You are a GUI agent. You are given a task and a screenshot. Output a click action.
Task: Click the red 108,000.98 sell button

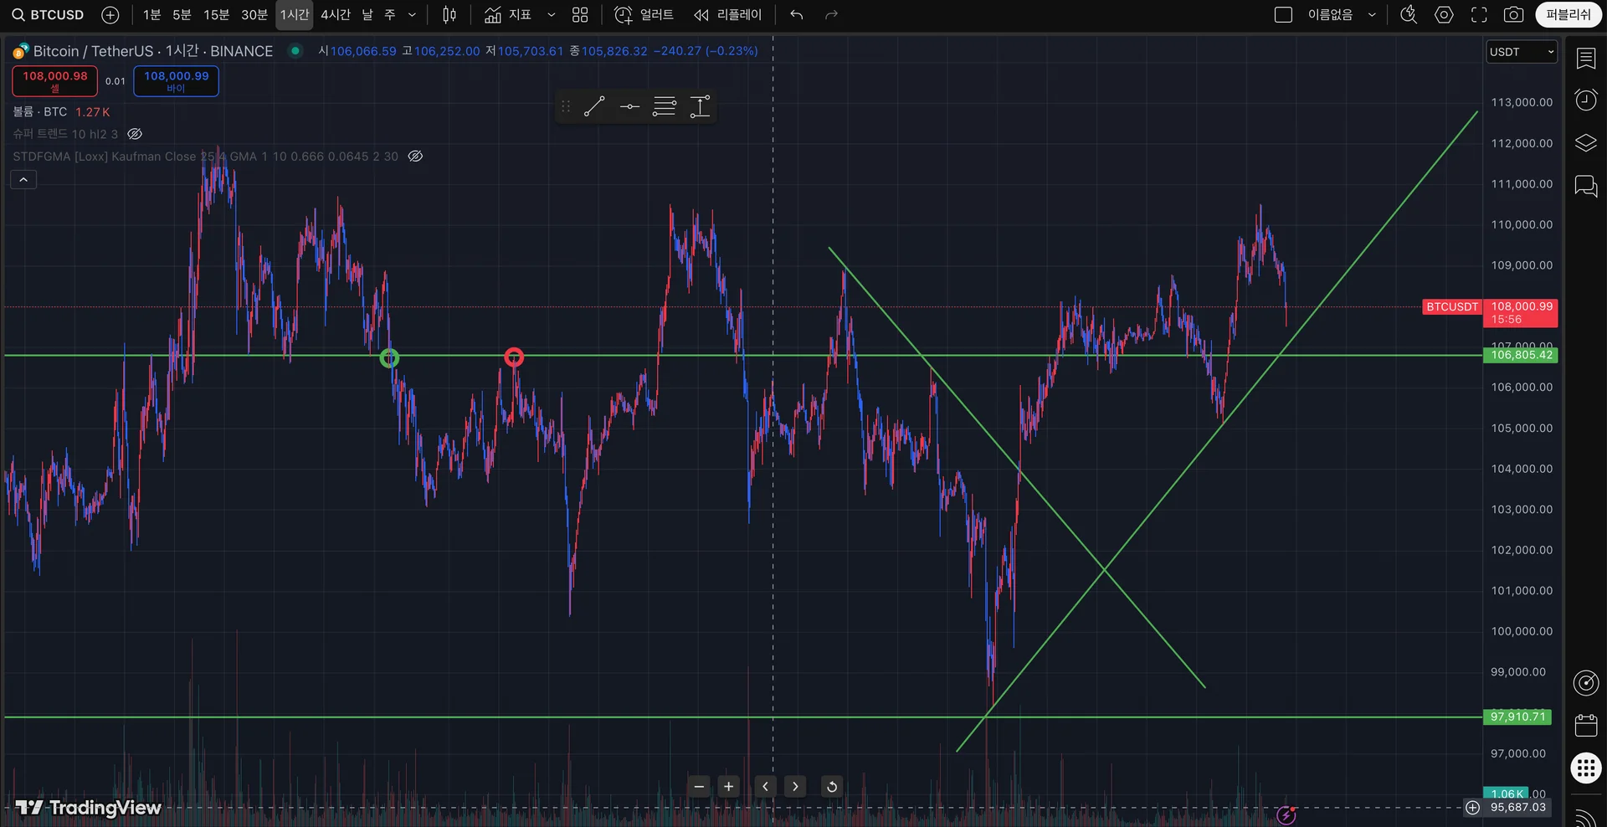point(55,81)
